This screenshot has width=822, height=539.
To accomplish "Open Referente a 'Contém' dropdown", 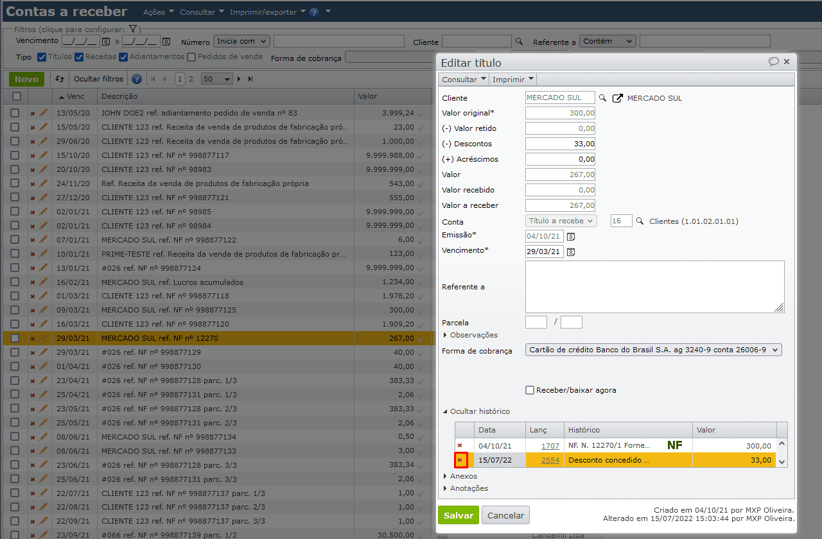I will tap(608, 41).
